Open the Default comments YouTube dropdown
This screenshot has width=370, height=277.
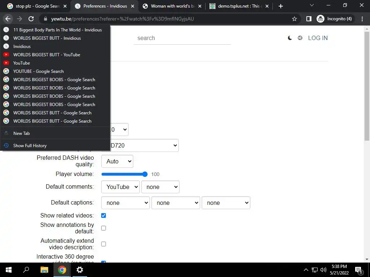coord(120,187)
